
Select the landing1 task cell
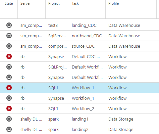click(80, 119)
